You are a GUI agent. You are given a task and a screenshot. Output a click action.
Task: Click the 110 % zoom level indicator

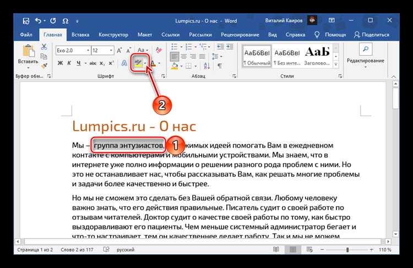(385, 250)
